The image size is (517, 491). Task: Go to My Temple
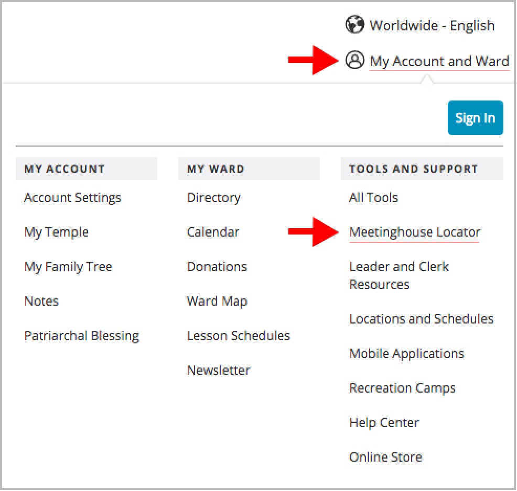point(56,232)
